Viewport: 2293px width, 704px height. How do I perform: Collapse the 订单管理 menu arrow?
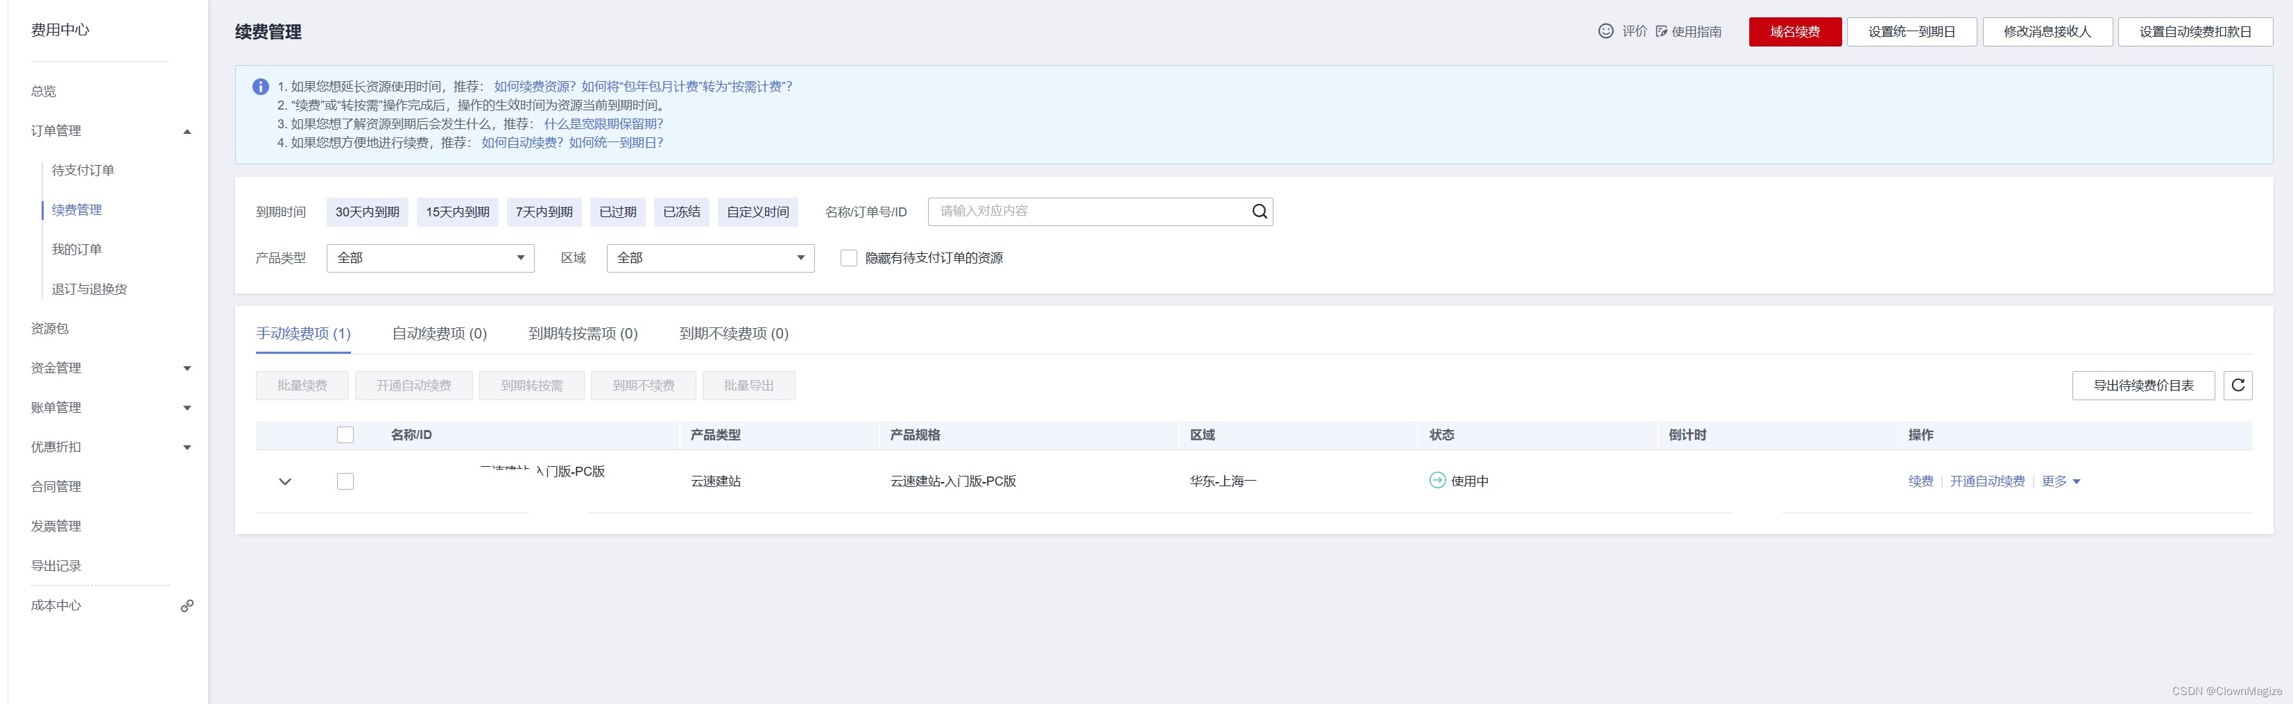point(187,131)
